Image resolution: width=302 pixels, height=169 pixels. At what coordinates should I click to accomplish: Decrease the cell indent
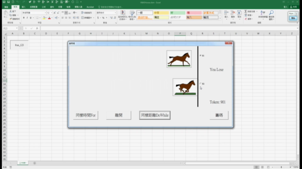click(x=74, y=18)
